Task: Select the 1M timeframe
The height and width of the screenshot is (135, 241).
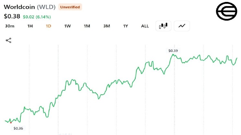Action: click(x=87, y=26)
